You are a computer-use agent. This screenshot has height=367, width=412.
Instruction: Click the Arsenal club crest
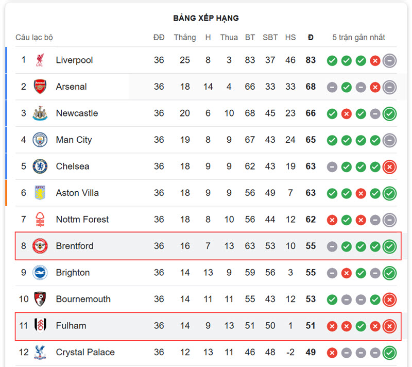[40, 87]
